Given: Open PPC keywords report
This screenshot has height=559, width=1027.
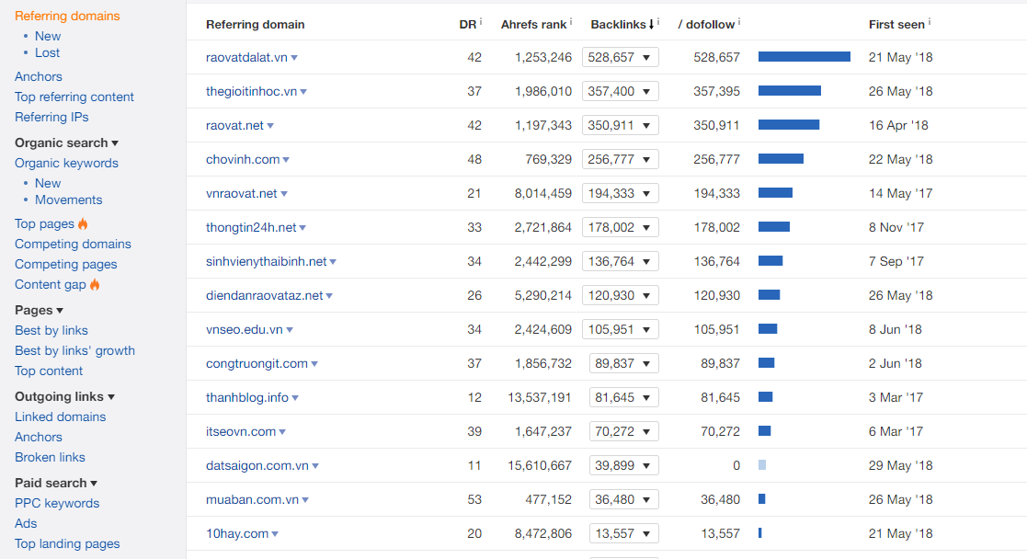Looking at the screenshot, I should pos(57,503).
